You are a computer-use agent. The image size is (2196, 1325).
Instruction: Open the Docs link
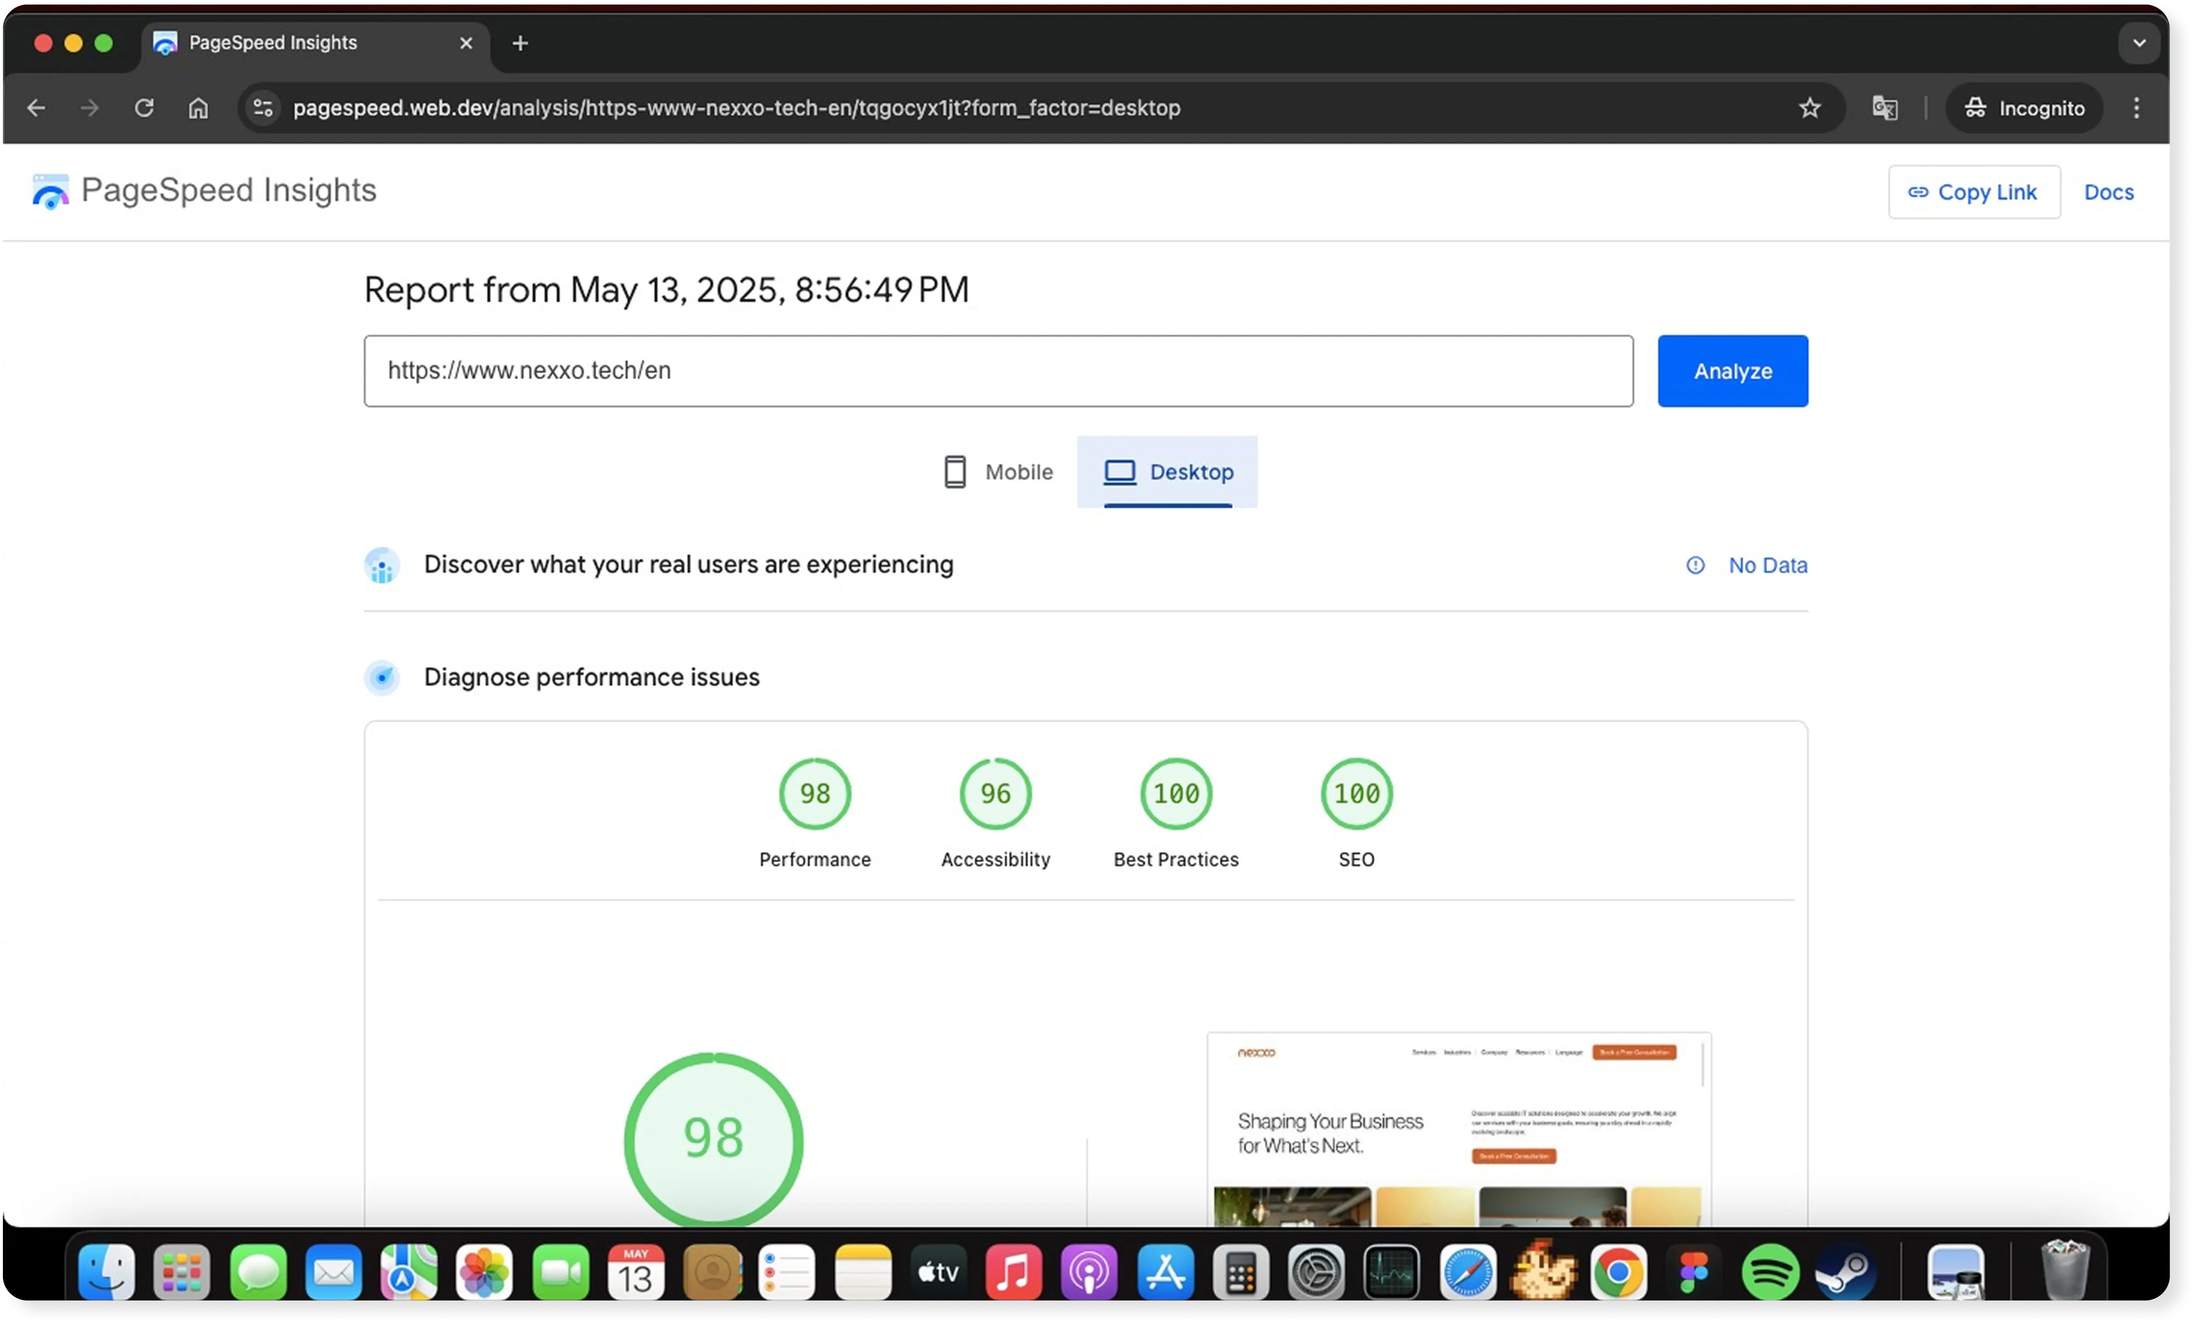click(x=2108, y=192)
